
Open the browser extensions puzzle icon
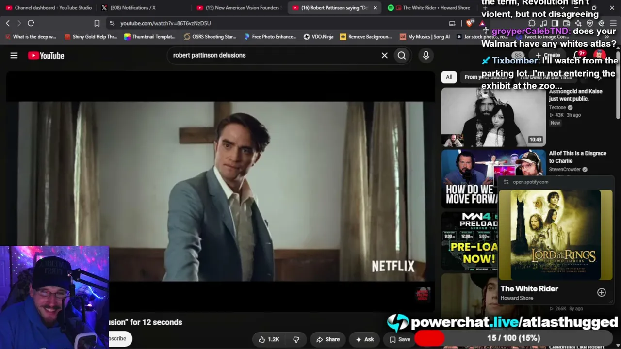[x=532, y=23]
